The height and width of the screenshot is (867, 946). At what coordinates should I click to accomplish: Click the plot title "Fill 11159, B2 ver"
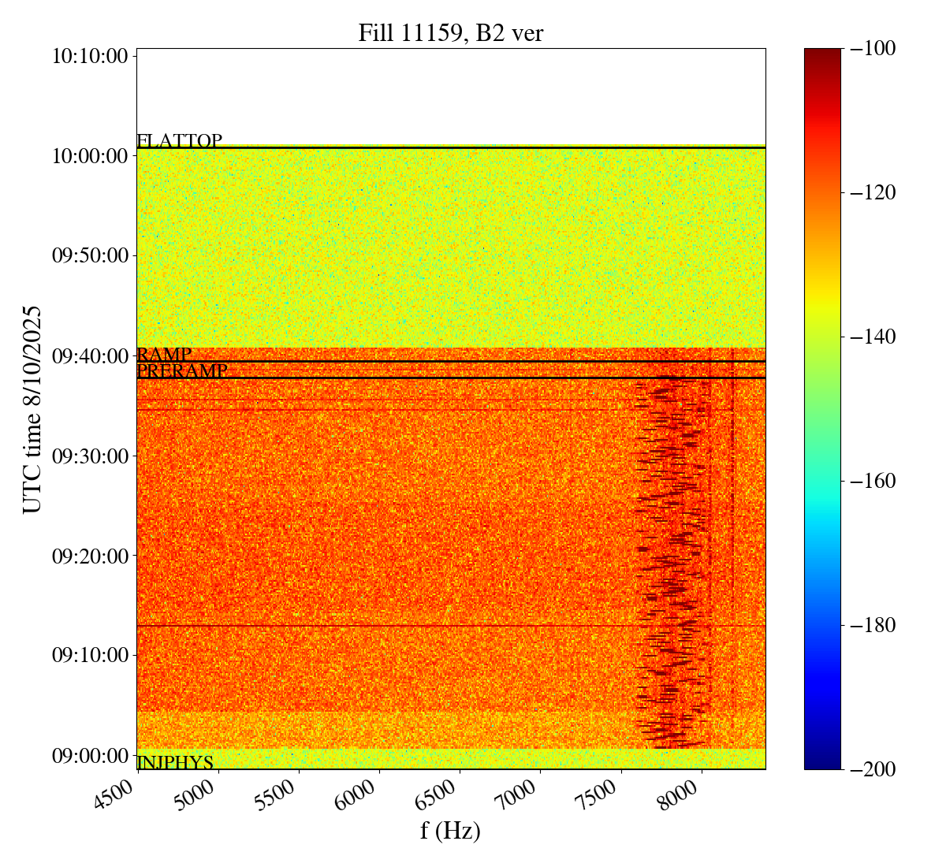pos(450,33)
